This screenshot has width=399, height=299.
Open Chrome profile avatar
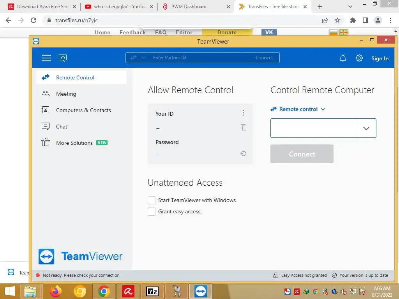click(378, 20)
